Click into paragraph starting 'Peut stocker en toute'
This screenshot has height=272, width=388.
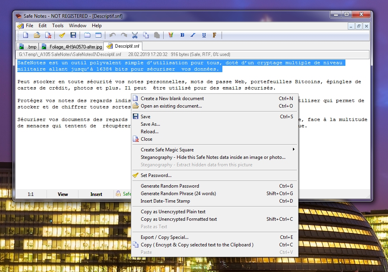(x=189, y=85)
